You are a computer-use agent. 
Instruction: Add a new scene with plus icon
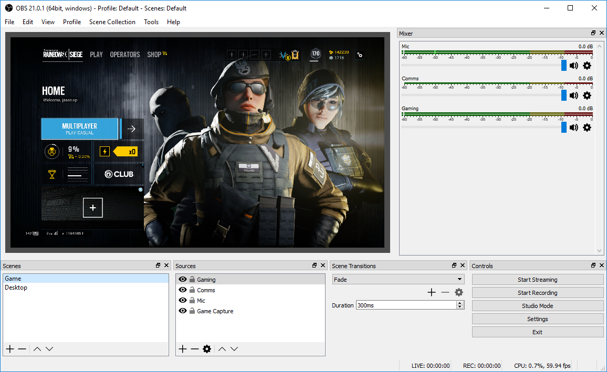[9, 349]
